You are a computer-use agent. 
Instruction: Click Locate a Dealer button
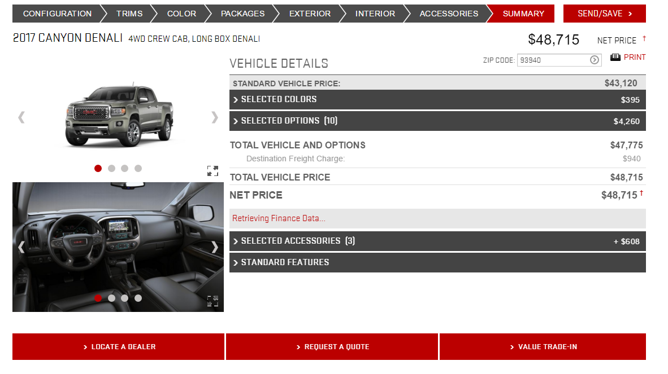119,347
